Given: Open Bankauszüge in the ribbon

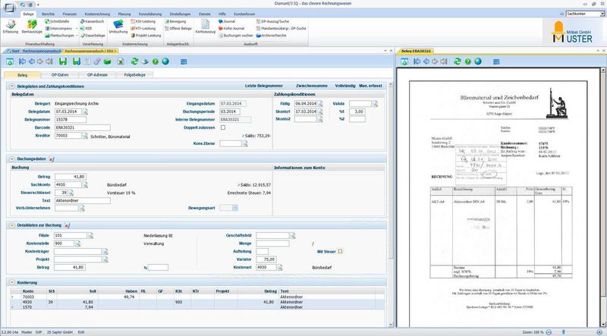Looking at the screenshot, I should tap(32, 27).
